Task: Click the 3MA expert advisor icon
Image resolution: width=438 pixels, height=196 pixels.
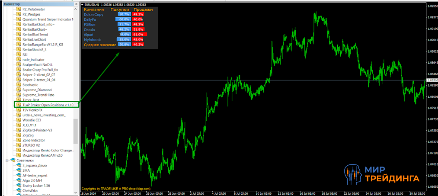Action: (19, 170)
